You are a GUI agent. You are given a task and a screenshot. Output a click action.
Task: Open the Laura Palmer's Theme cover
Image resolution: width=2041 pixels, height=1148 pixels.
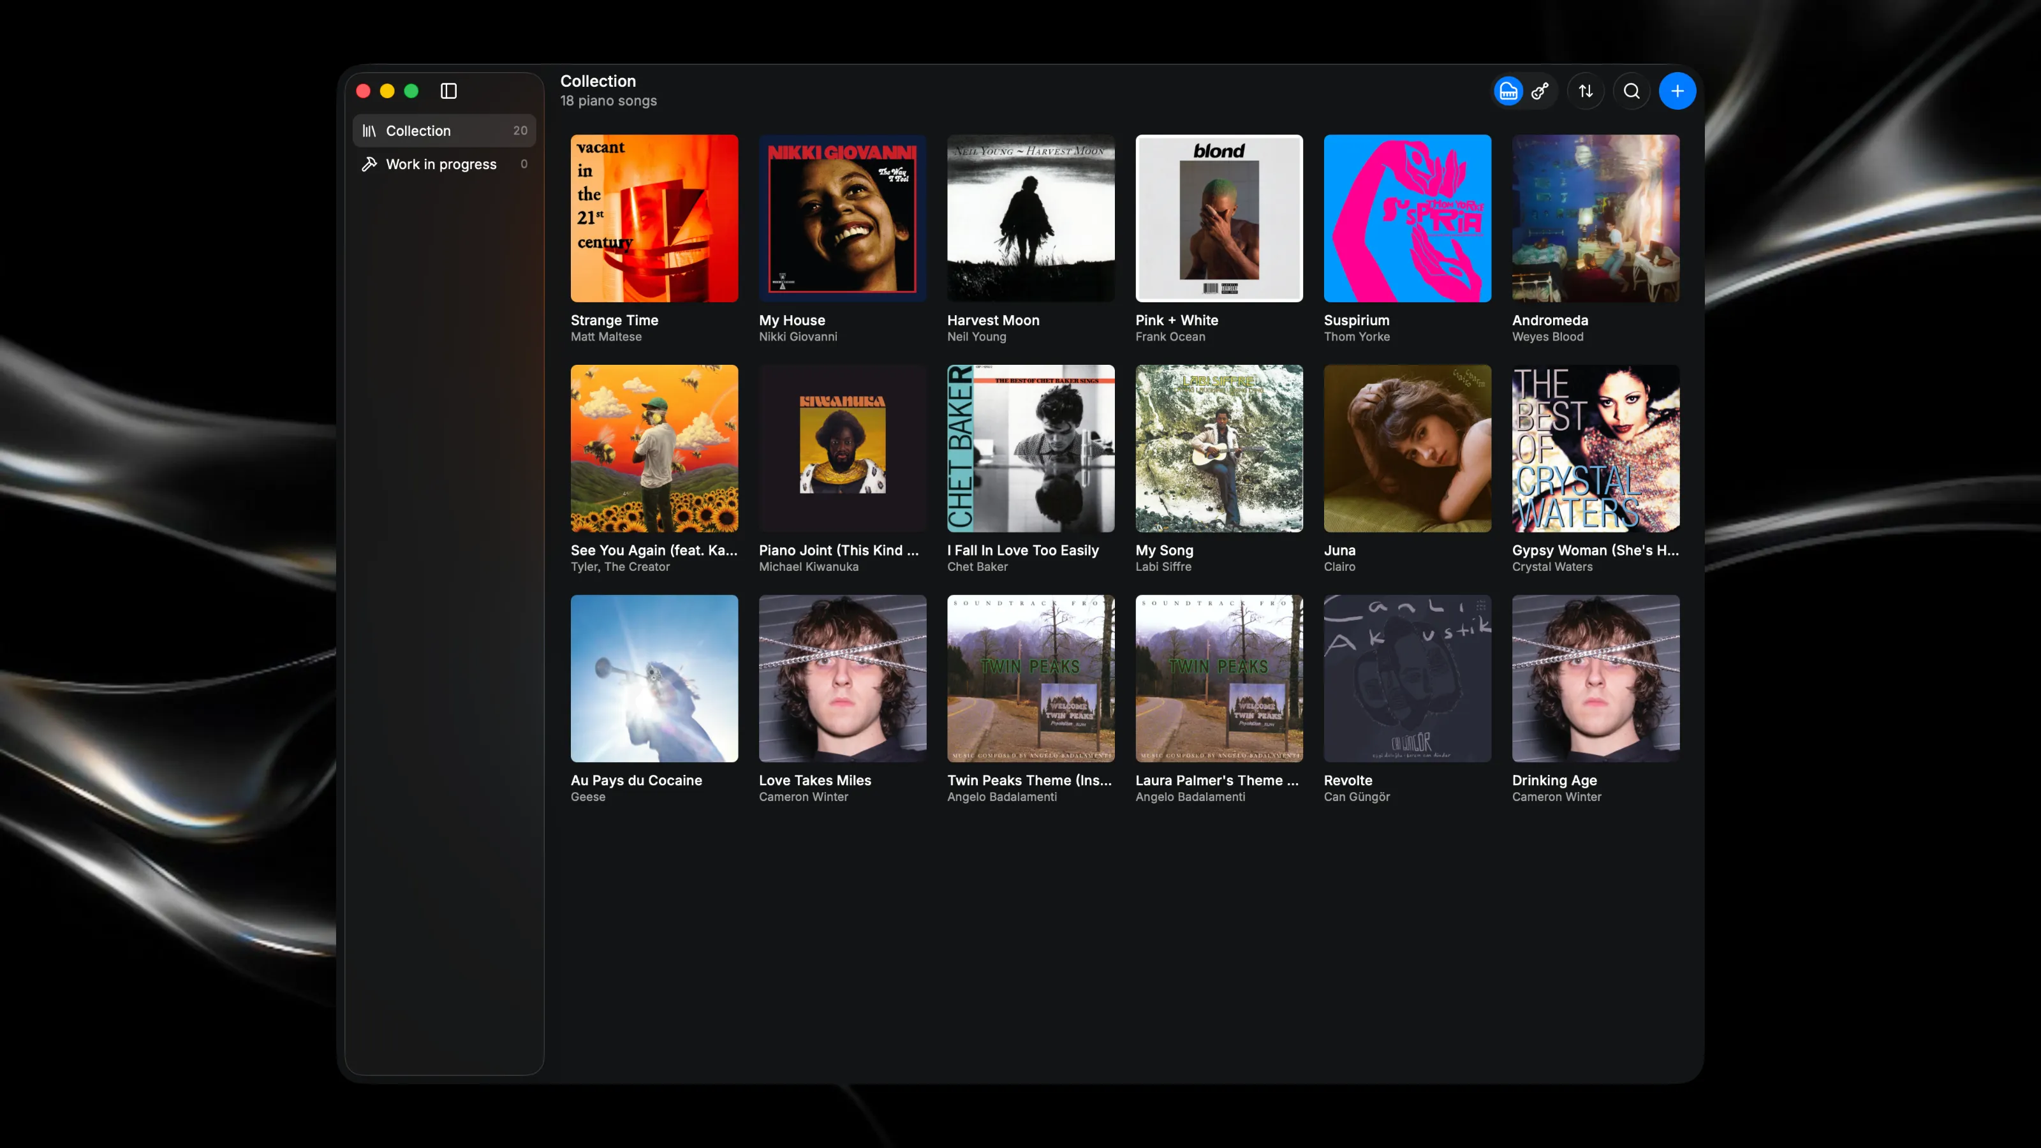[x=1219, y=678]
